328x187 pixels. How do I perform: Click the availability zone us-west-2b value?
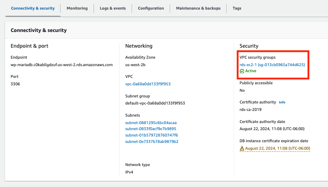[x=135, y=65]
